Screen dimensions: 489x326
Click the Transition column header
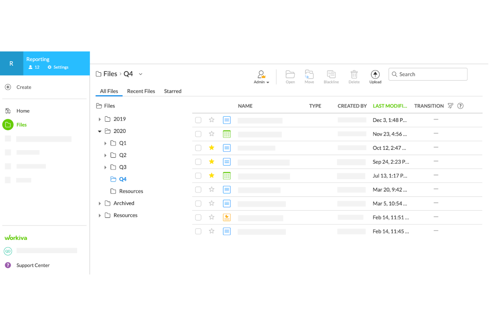[x=429, y=106]
